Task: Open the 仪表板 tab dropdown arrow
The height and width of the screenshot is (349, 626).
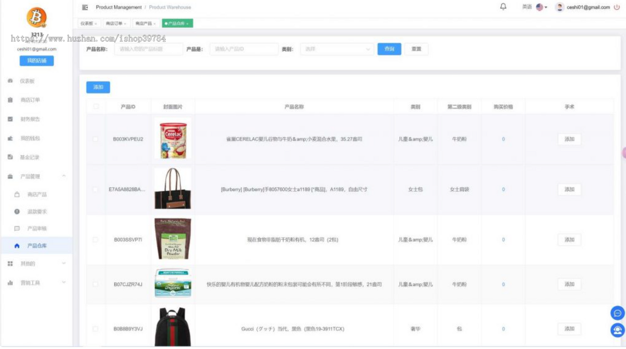Action: (x=96, y=23)
